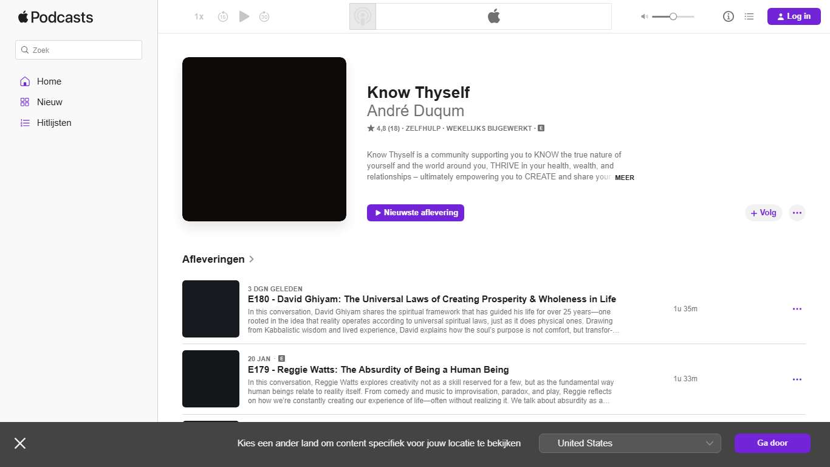Adjust the volume slider

tap(673, 16)
